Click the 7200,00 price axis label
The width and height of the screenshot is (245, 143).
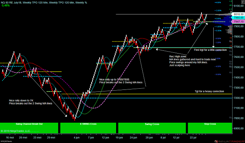click(239, 98)
